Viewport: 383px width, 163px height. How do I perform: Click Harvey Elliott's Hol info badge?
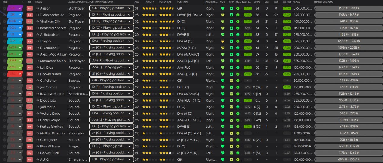pos(30,153)
